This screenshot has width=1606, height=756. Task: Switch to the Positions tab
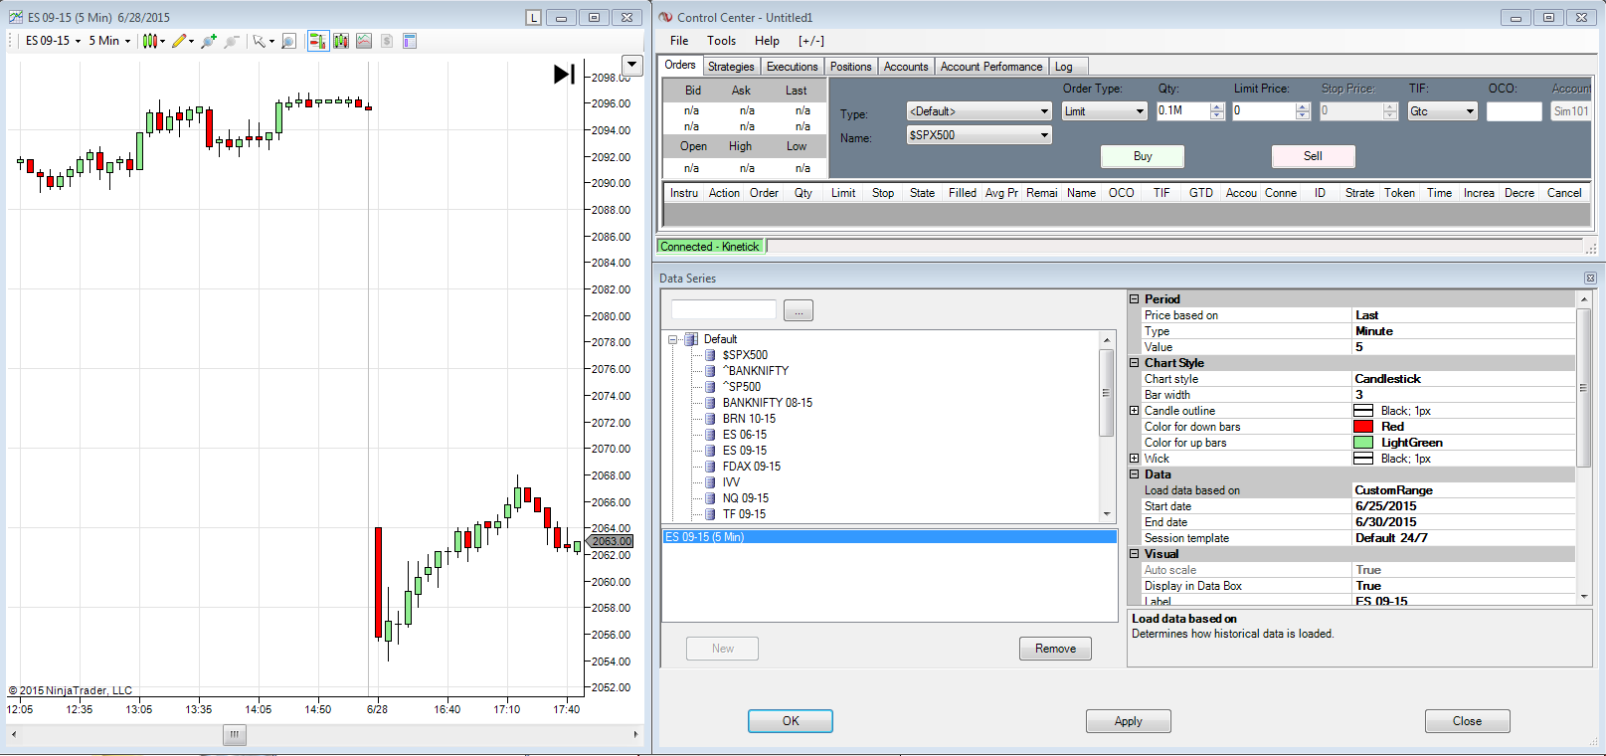tap(851, 67)
